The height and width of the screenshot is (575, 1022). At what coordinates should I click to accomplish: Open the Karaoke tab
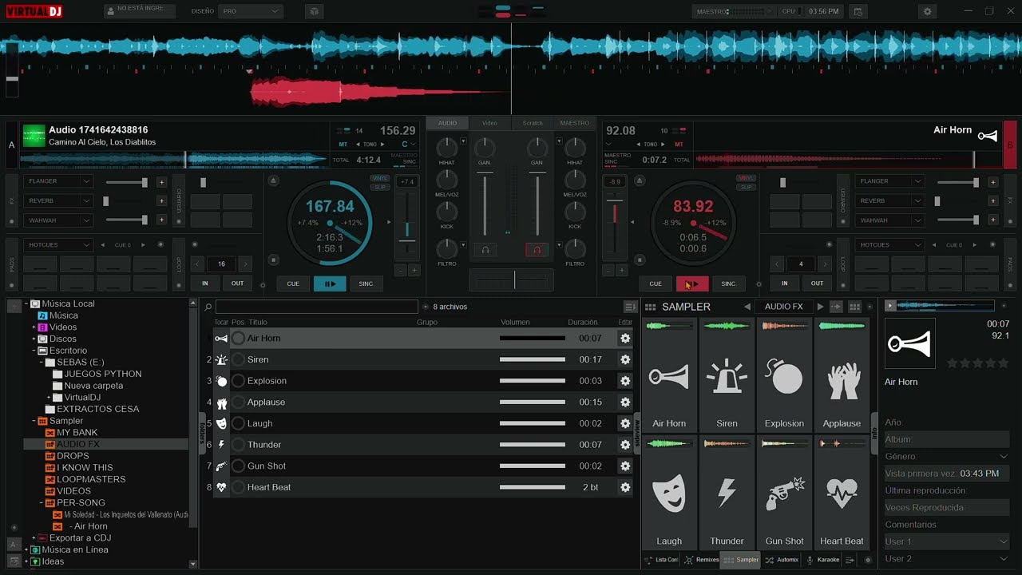pyautogui.click(x=823, y=560)
